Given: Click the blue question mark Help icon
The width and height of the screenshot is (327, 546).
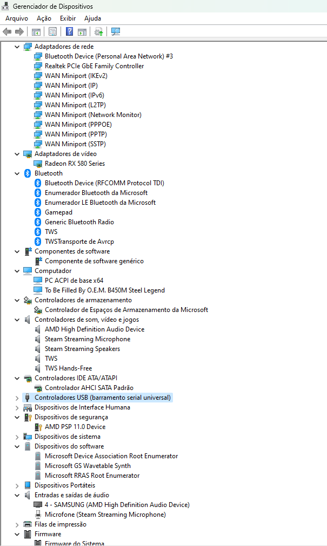Looking at the screenshot, I should click(70, 31).
